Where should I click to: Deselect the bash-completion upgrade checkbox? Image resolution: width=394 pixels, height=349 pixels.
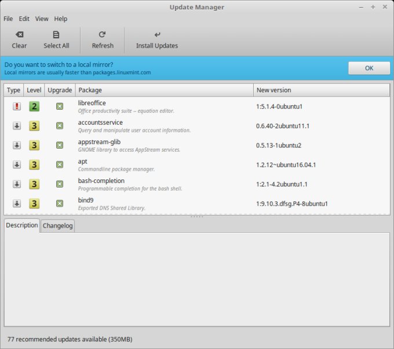[60, 184]
